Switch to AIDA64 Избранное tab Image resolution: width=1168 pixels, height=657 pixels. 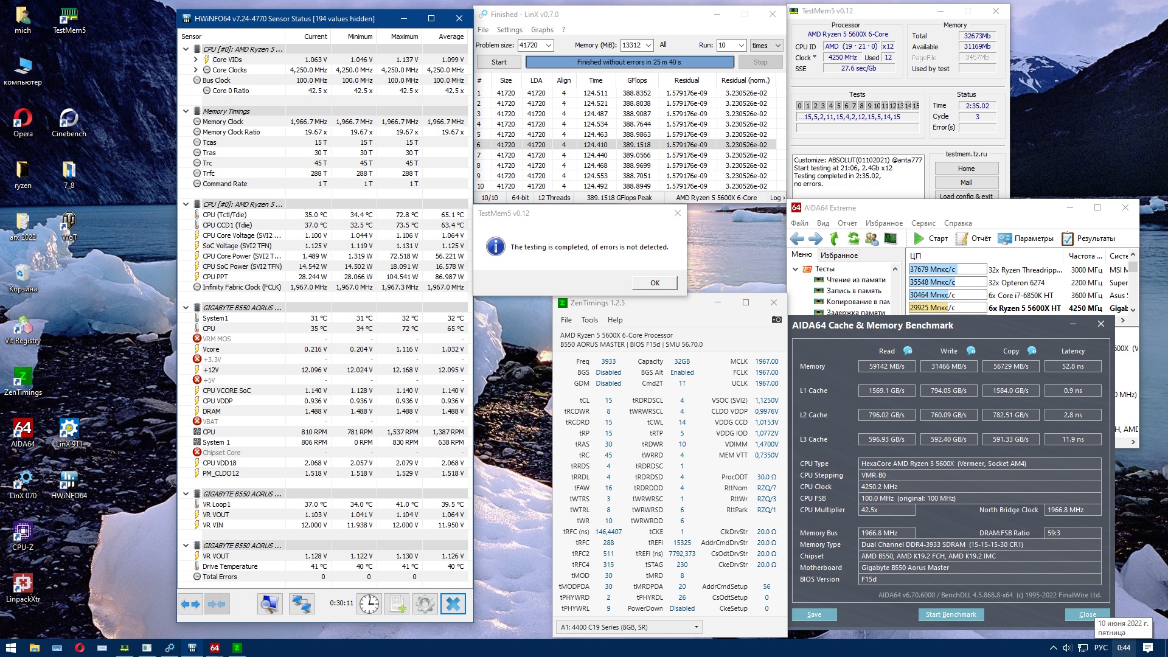tap(838, 255)
